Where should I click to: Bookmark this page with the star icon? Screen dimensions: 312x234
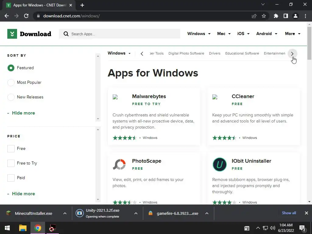coord(264,16)
